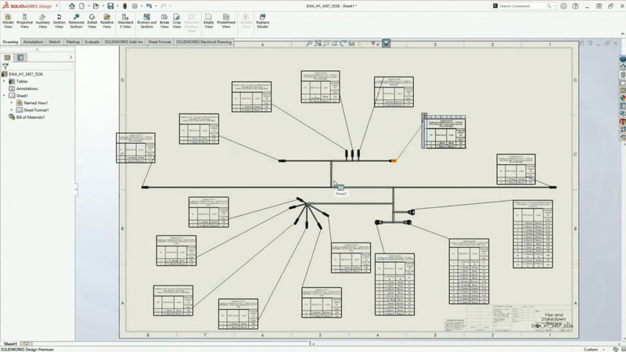The image size is (626, 352).
Task: Open the SOLIDWORKS Electrical Drawing tab
Action: pyautogui.click(x=203, y=42)
